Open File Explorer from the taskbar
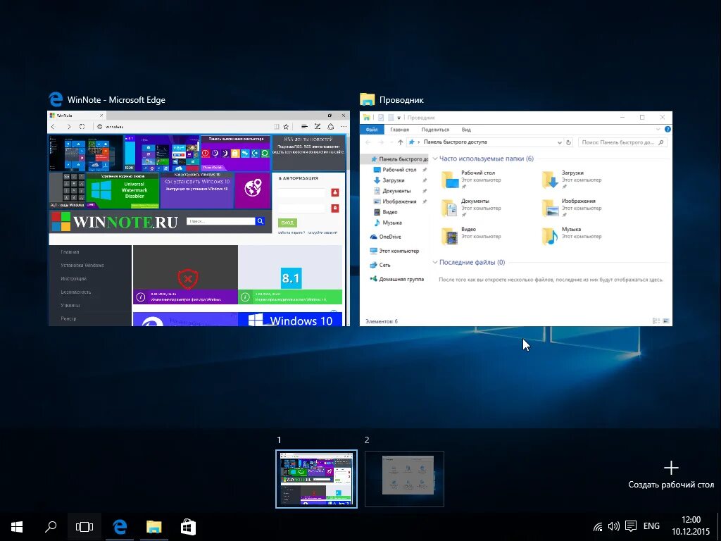 coord(154,527)
